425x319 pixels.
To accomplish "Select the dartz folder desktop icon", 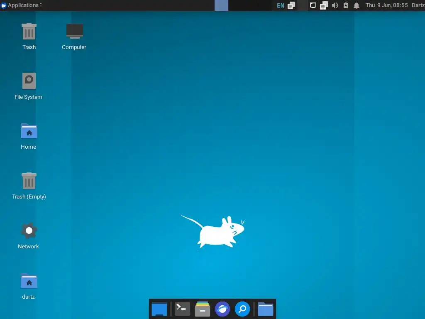I will click(x=29, y=286).
